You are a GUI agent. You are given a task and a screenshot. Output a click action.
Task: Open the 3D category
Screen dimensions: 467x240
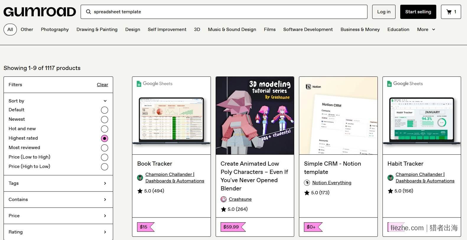click(197, 30)
